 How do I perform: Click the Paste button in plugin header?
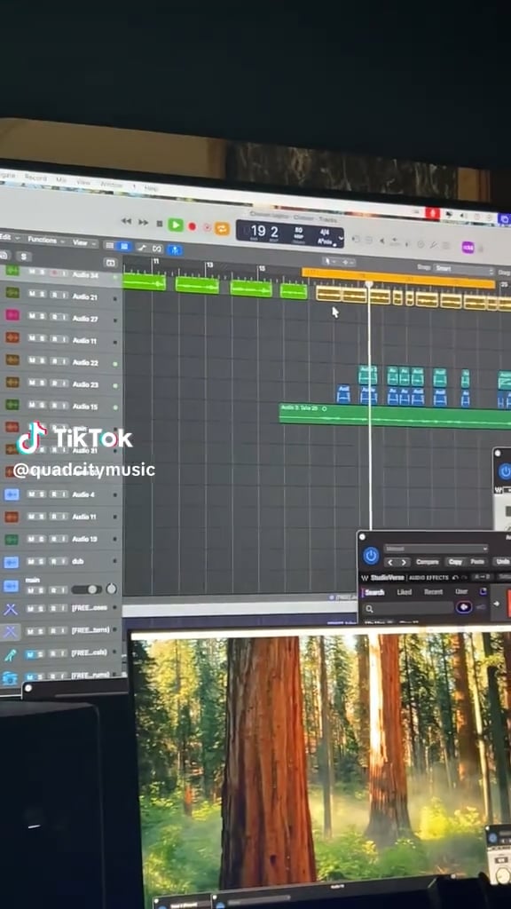click(x=477, y=562)
